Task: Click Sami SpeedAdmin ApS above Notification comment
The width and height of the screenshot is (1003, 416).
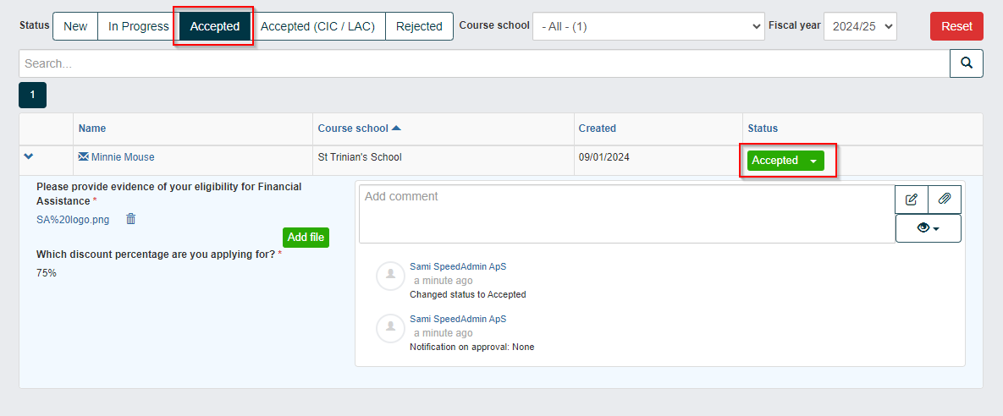Action: pyautogui.click(x=458, y=319)
